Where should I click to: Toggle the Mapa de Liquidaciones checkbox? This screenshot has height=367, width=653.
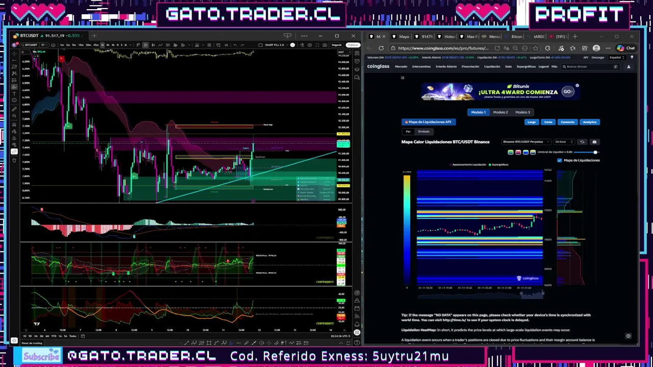560,161
